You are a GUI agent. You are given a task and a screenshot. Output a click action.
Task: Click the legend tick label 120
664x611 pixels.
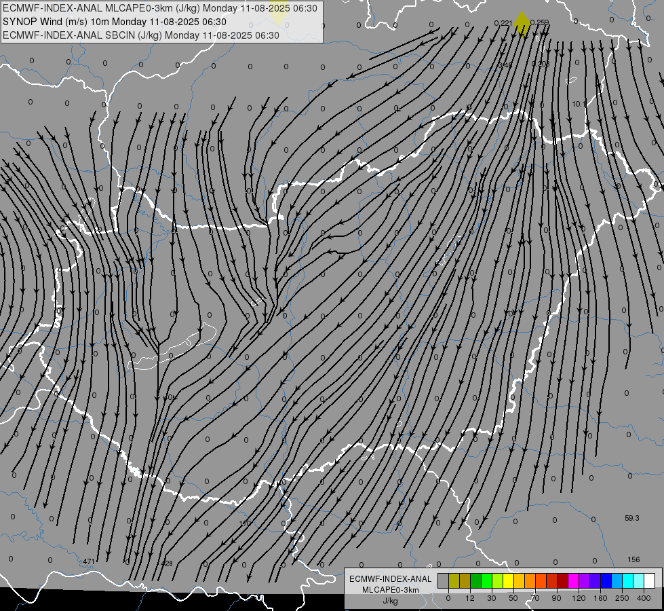tap(579, 598)
